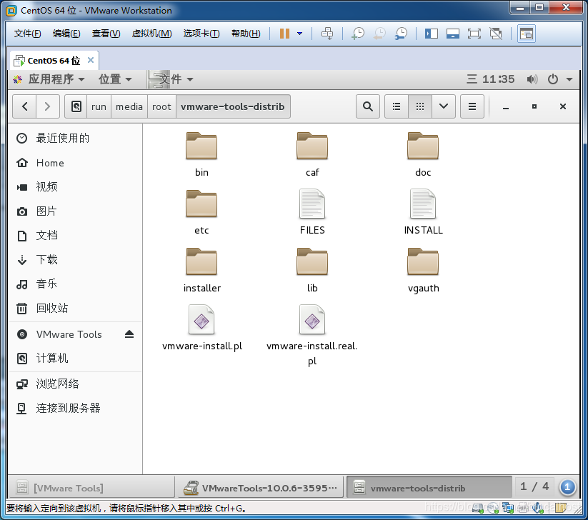The height and width of the screenshot is (520, 588).
Task: Take a snapshot of the virtual machine
Action: pyautogui.click(x=358, y=34)
